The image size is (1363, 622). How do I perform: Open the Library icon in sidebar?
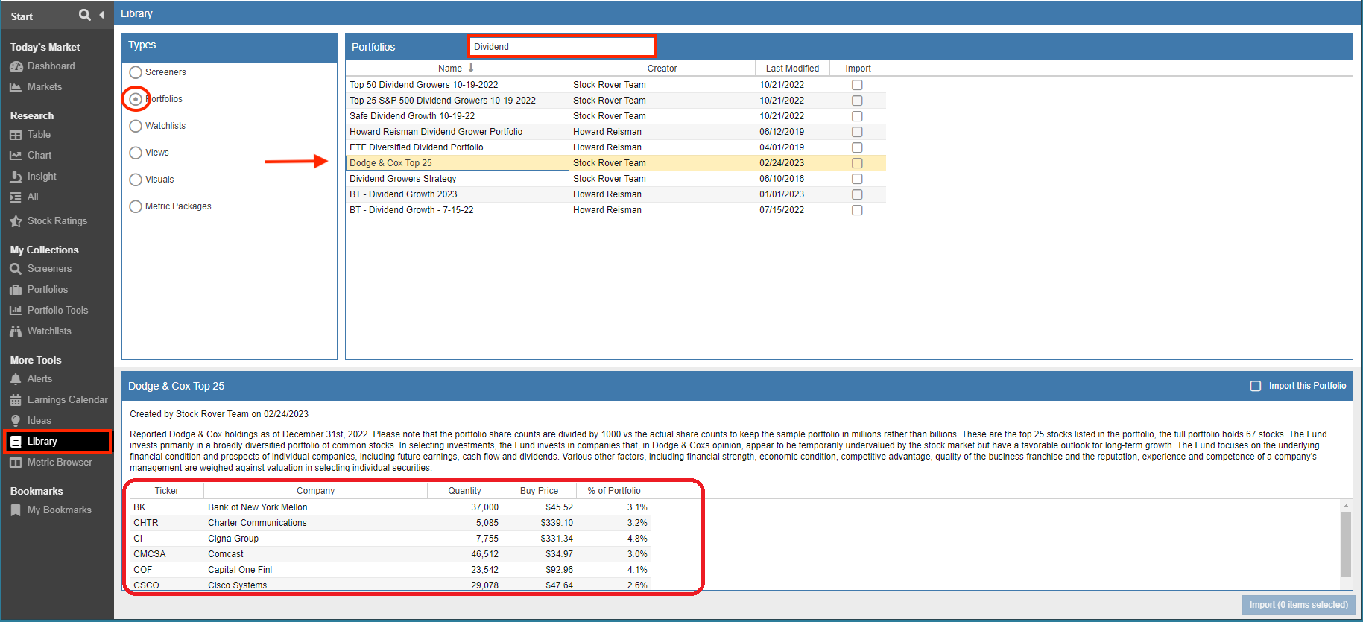click(16, 442)
